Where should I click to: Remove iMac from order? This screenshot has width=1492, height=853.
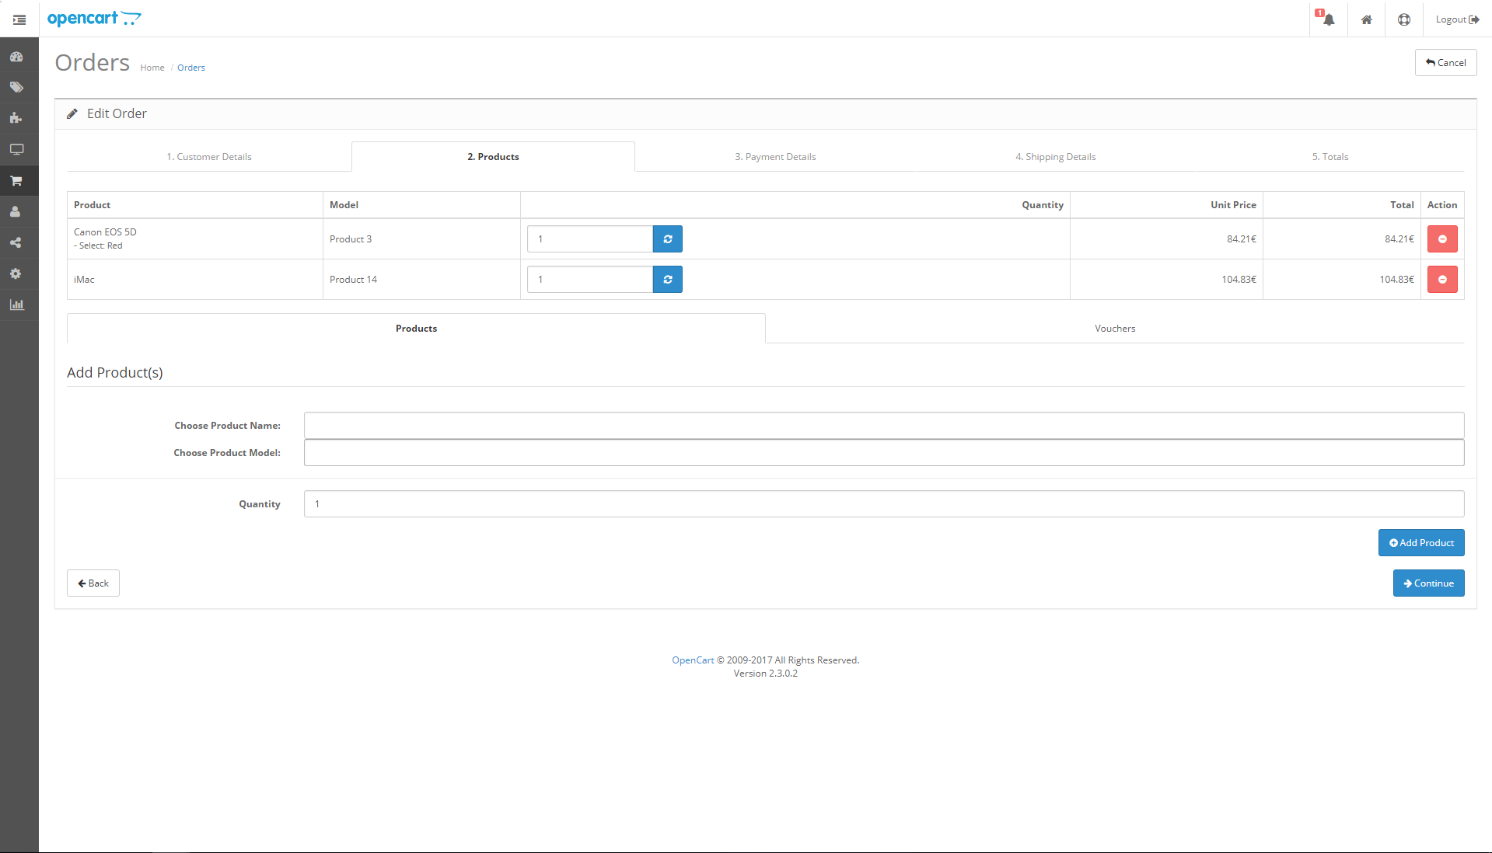1442,280
